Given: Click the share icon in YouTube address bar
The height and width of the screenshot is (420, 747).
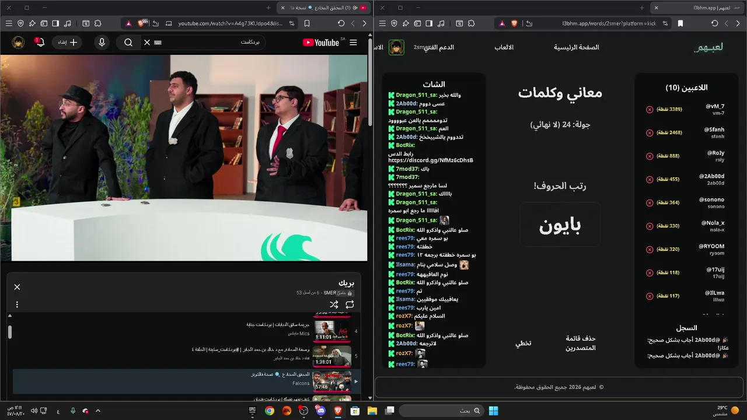Looking at the screenshot, I should [156, 23].
